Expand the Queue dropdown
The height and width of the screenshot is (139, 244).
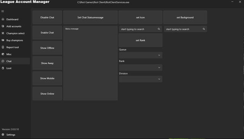(141, 55)
